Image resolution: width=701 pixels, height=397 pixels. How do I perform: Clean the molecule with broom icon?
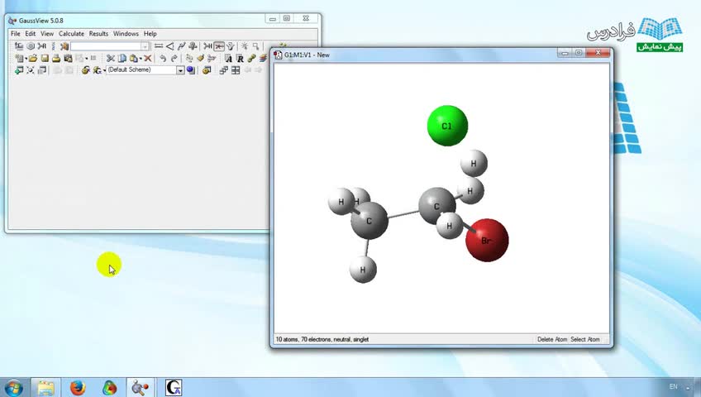click(x=200, y=58)
